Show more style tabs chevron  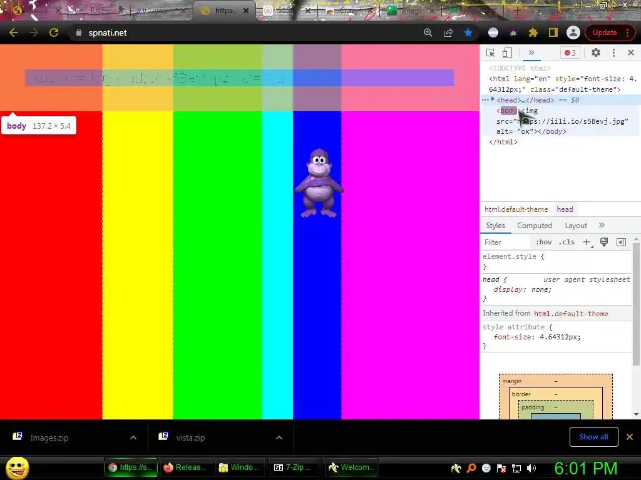[602, 225]
